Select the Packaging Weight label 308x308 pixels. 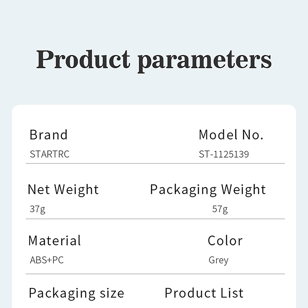click(208, 189)
